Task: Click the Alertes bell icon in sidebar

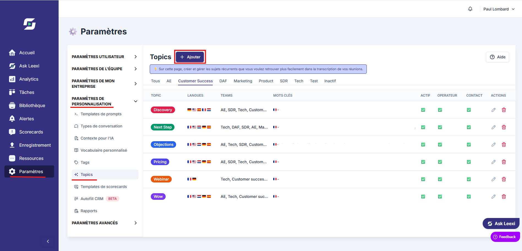Action: pos(12,119)
